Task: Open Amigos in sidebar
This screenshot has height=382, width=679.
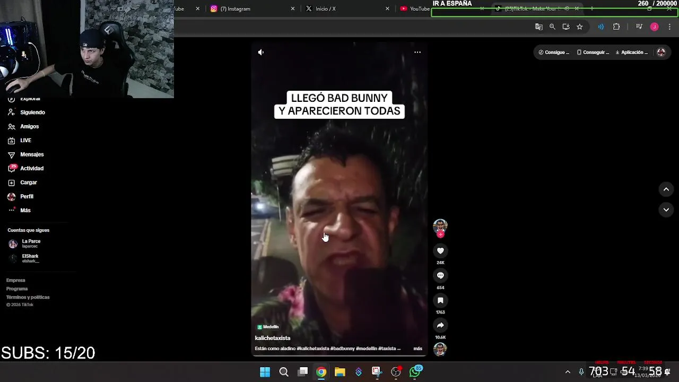Action: 23,126
